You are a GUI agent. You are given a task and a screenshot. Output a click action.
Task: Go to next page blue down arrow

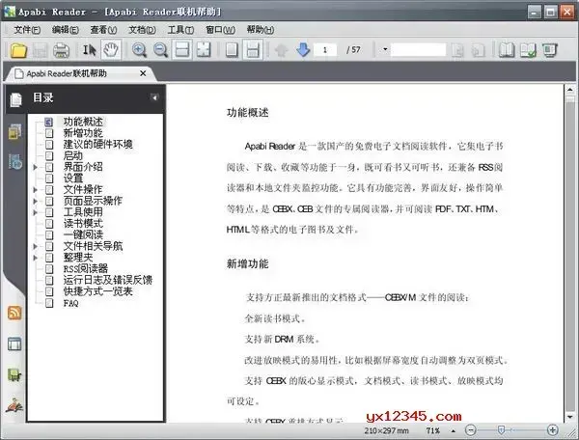pyautogui.click(x=303, y=49)
